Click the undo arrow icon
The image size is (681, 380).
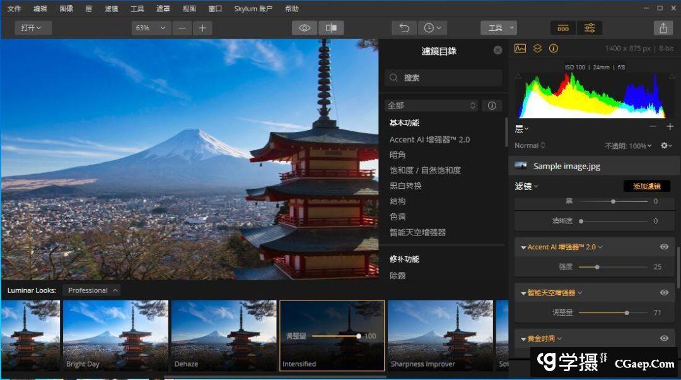(x=404, y=28)
